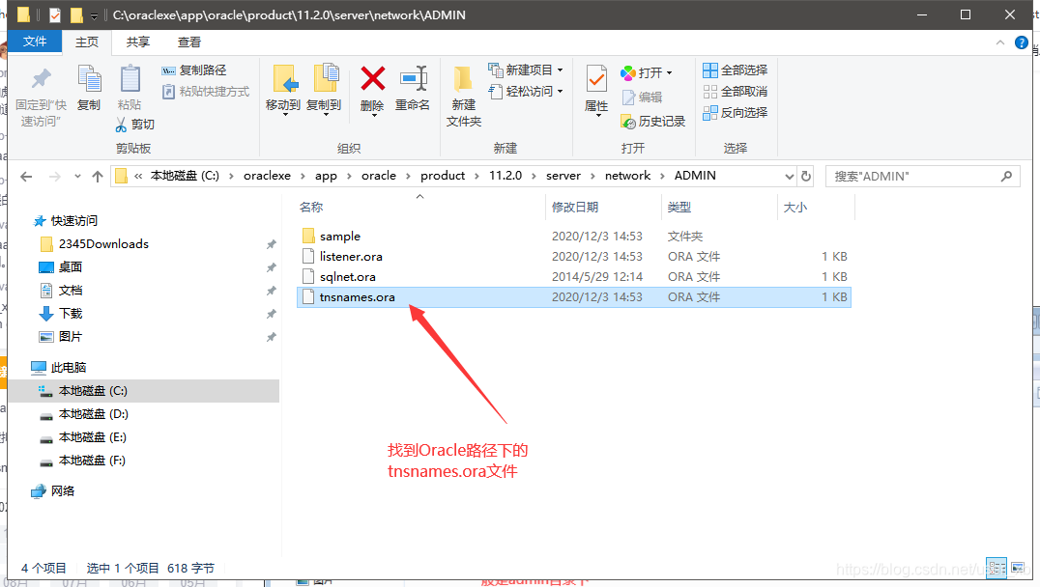This screenshot has height=587, width=1040.
Task: Click Quick access (快速访问) in sidebar
Action: click(74, 221)
